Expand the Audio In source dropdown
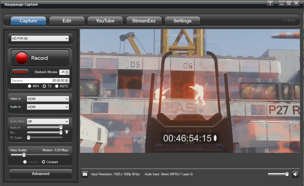The width and height of the screenshot is (304, 186). coord(48,107)
